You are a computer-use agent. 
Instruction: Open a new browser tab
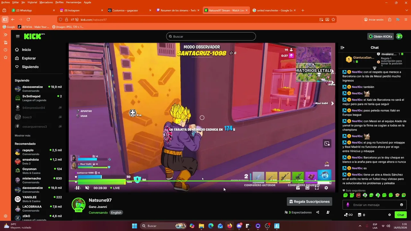point(303,10)
